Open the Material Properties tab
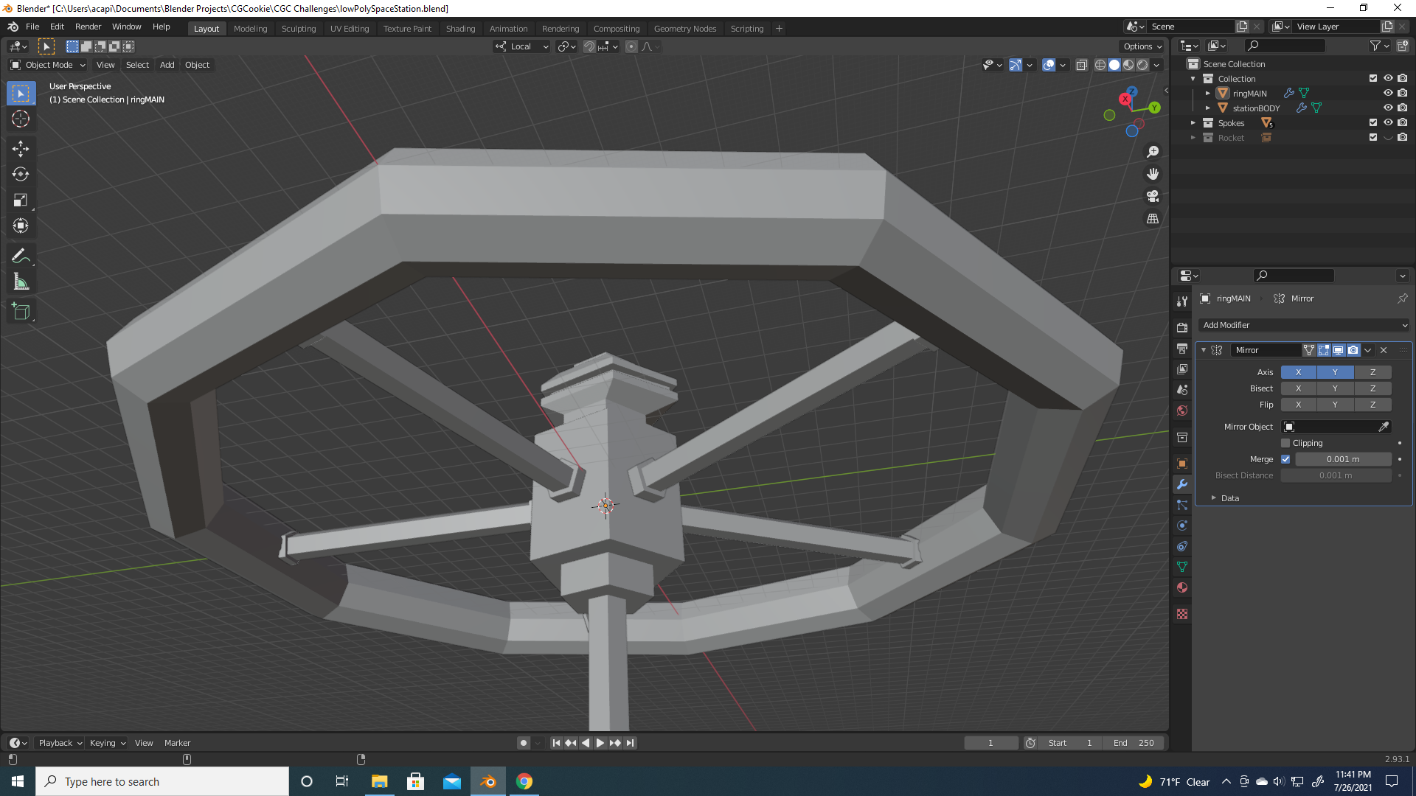1416x796 pixels. [1182, 587]
